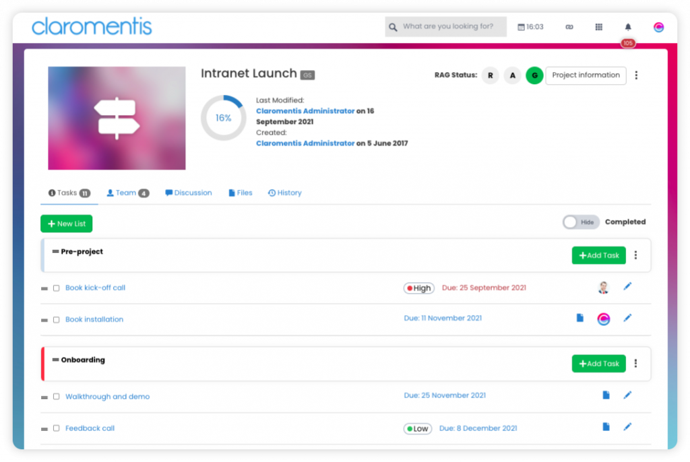
Task: Open the project options three-dot menu
Action: [636, 75]
